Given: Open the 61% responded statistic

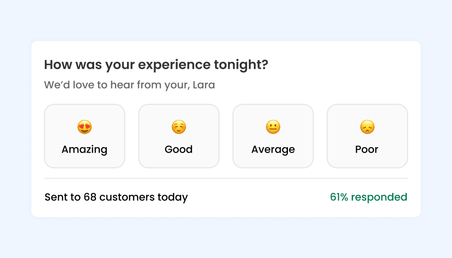Looking at the screenshot, I should (x=368, y=197).
